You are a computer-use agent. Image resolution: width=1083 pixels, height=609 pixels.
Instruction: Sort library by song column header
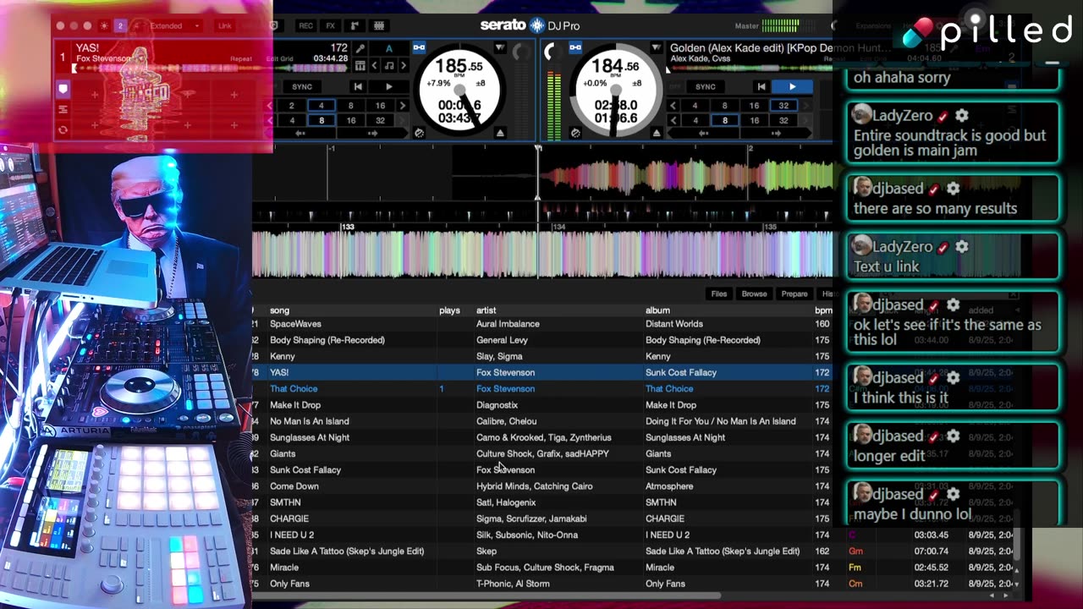[x=279, y=310]
